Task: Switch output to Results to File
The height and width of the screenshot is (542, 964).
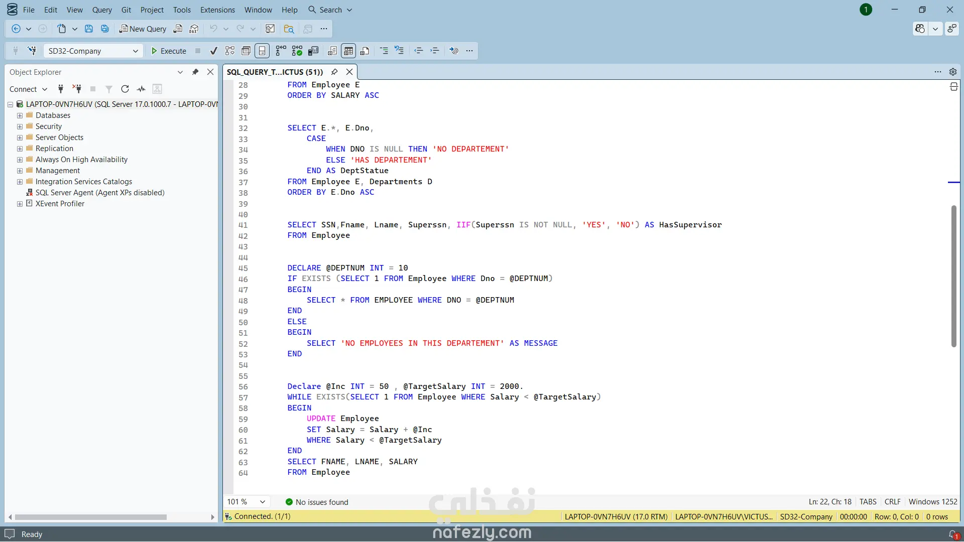Action: (x=365, y=51)
